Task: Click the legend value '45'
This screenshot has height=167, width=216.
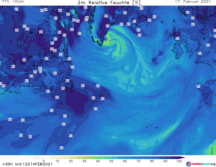Action: (x=98, y=161)
